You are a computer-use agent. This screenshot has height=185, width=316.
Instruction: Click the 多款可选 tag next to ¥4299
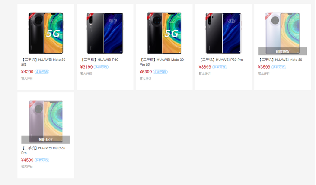tap(42, 72)
